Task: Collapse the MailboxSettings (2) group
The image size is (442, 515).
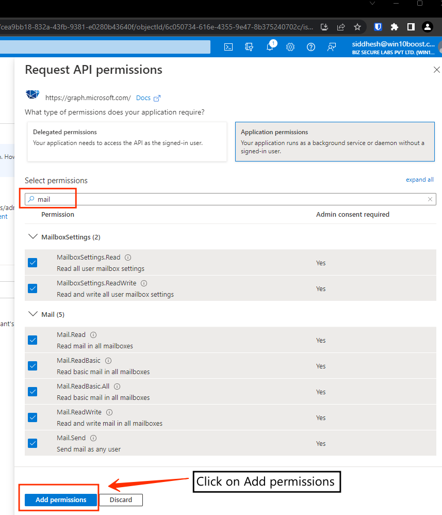Action: click(33, 237)
